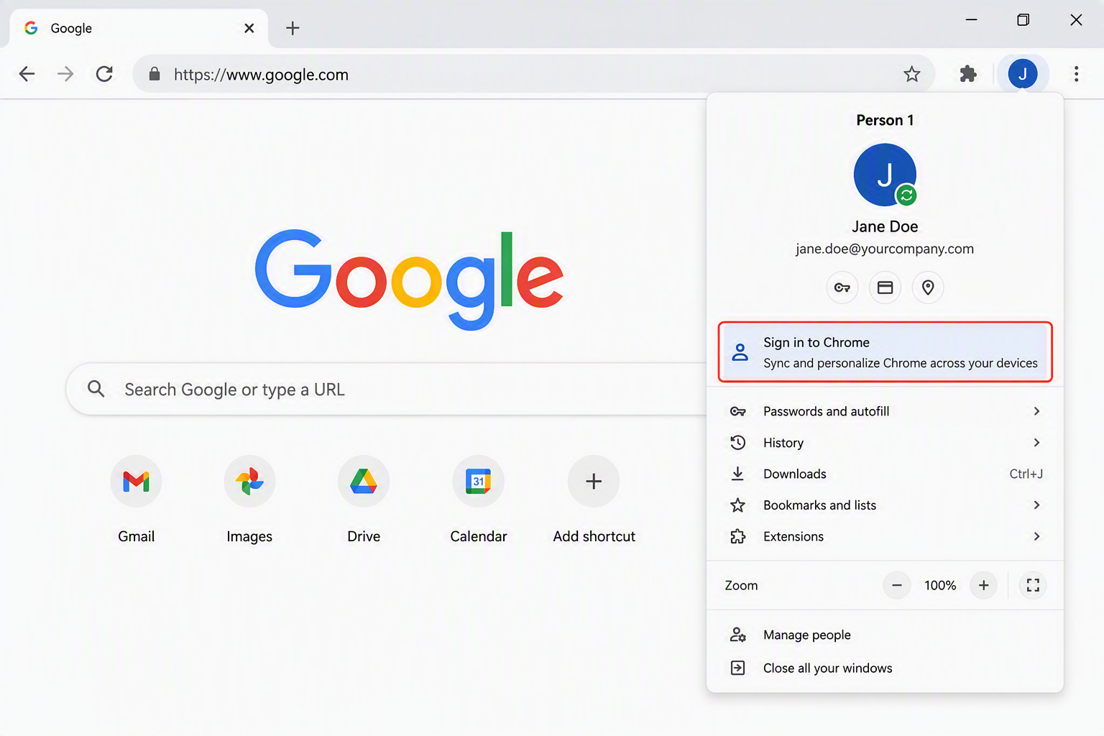Bookmark this page with the star icon

click(912, 74)
